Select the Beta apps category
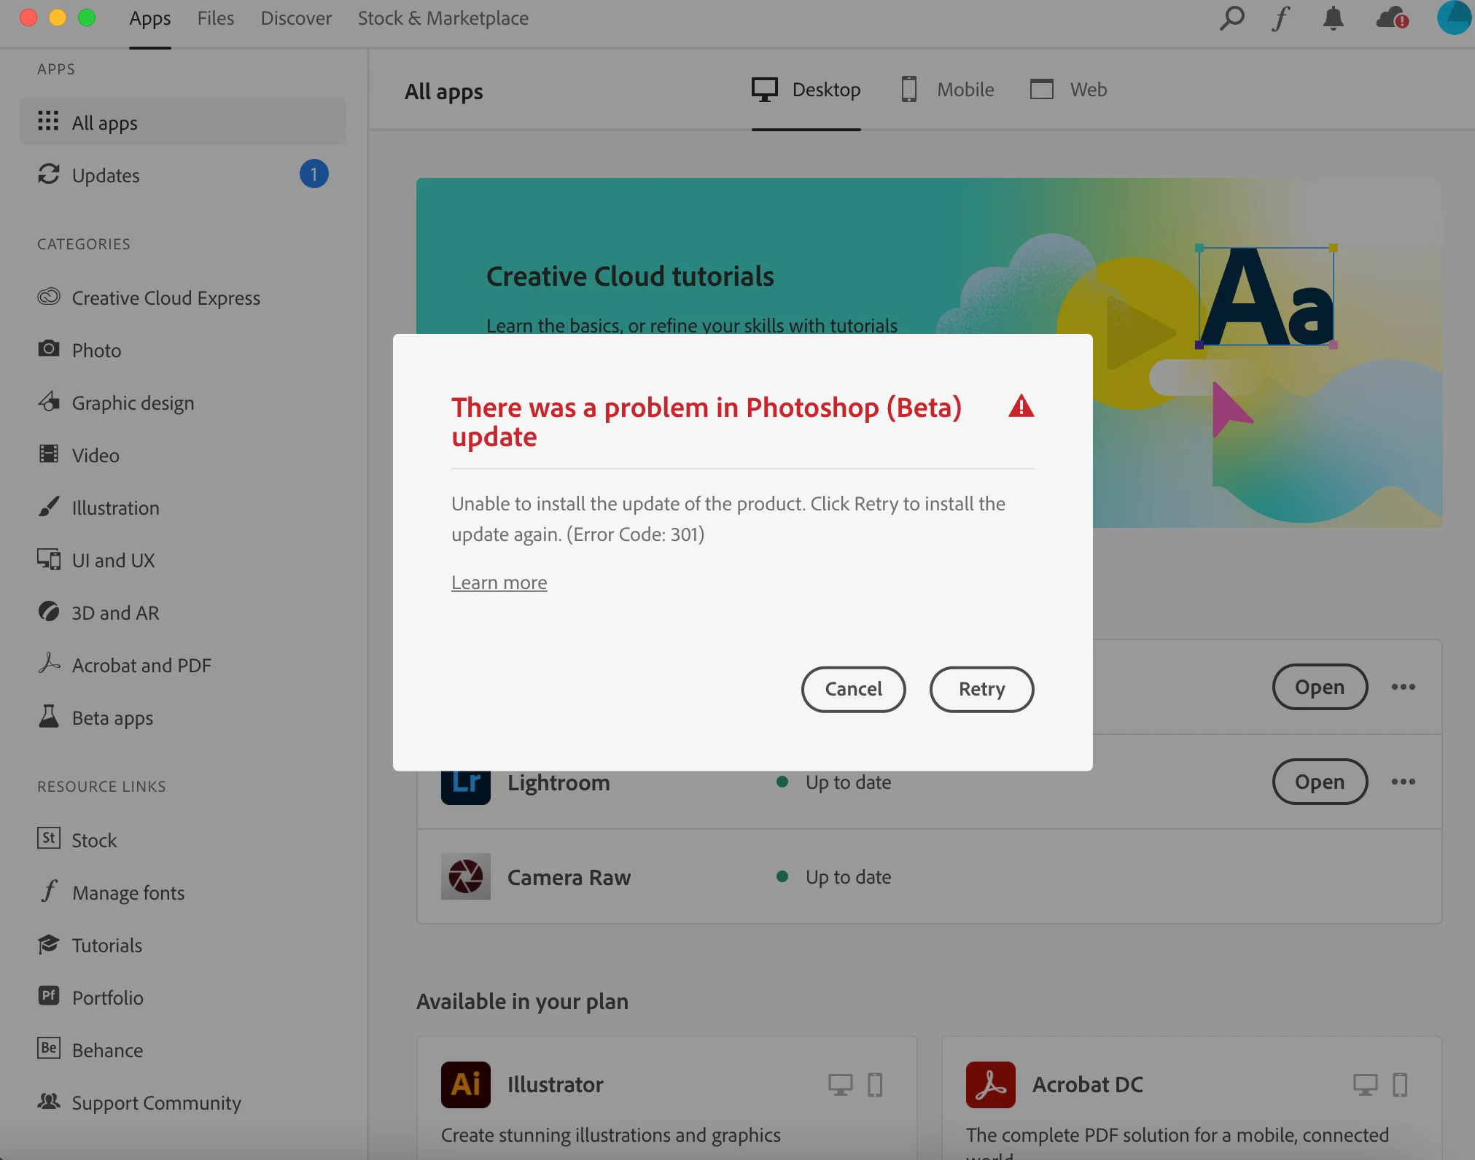Screen dimensions: 1475x1160 click(112, 718)
